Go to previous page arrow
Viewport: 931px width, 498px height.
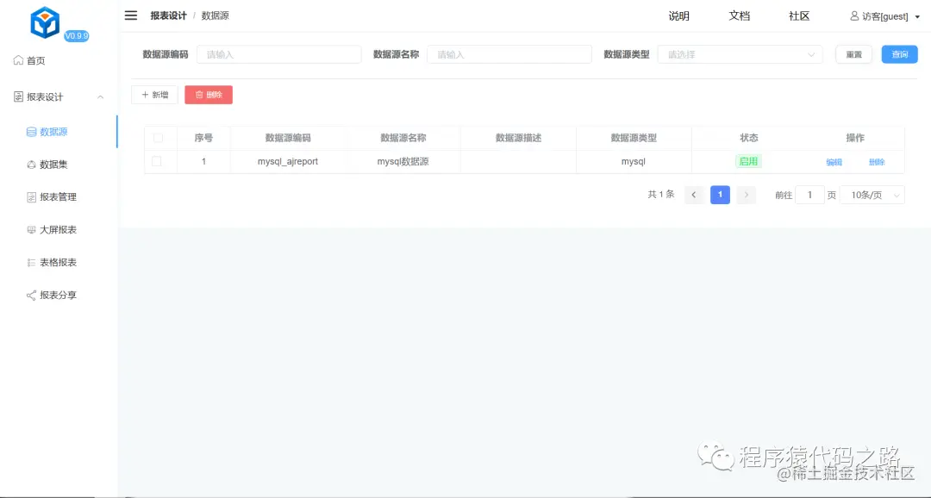(693, 195)
